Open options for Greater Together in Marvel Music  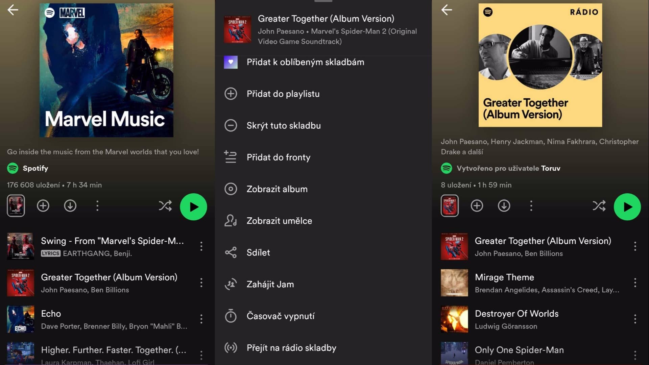click(x=201, y=283)
